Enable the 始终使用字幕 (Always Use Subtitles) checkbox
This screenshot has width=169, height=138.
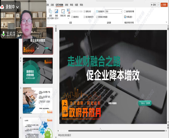pyautogui.click(x=125, y=11)
